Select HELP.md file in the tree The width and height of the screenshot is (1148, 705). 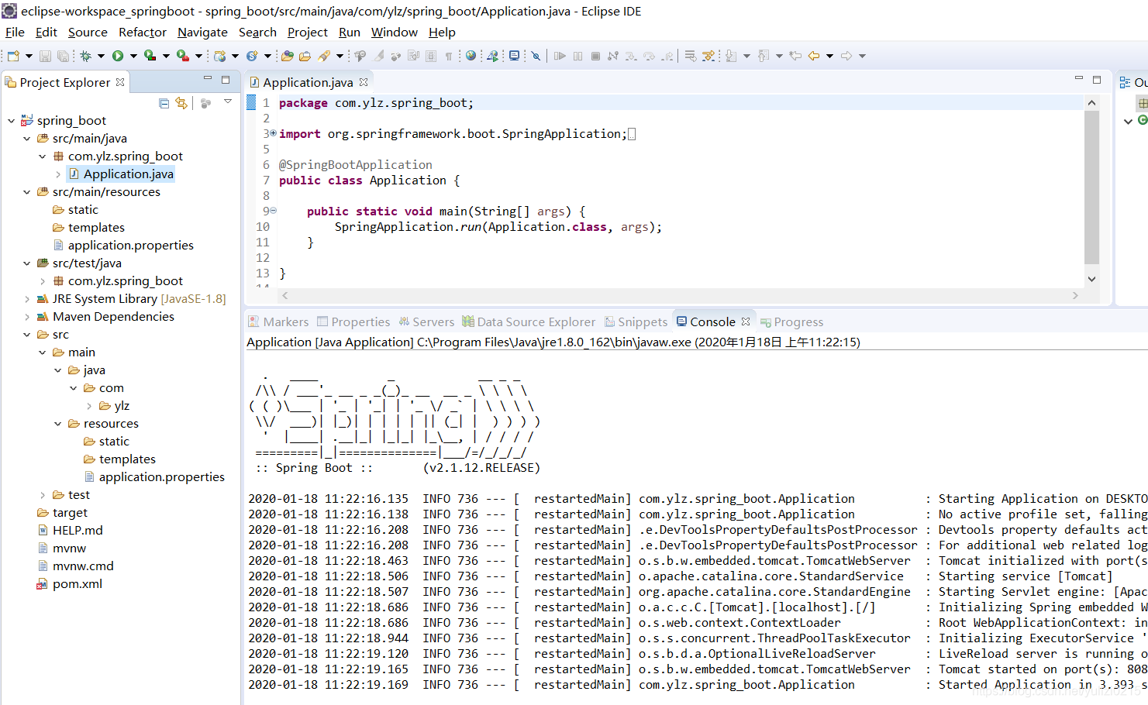coord(78,531)
